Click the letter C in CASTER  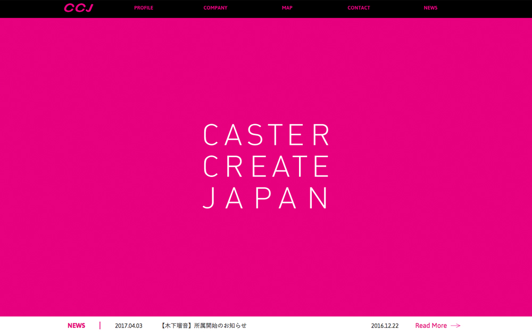[212, 135]
